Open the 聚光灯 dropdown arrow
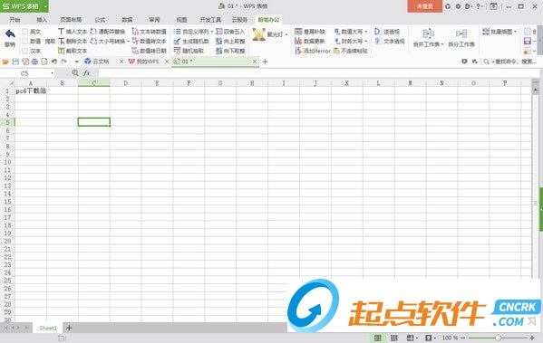This screenshot has width=543, height=343. click(286, 34)
